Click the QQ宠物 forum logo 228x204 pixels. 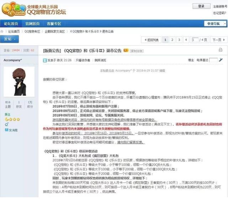(x=34, y=9)
